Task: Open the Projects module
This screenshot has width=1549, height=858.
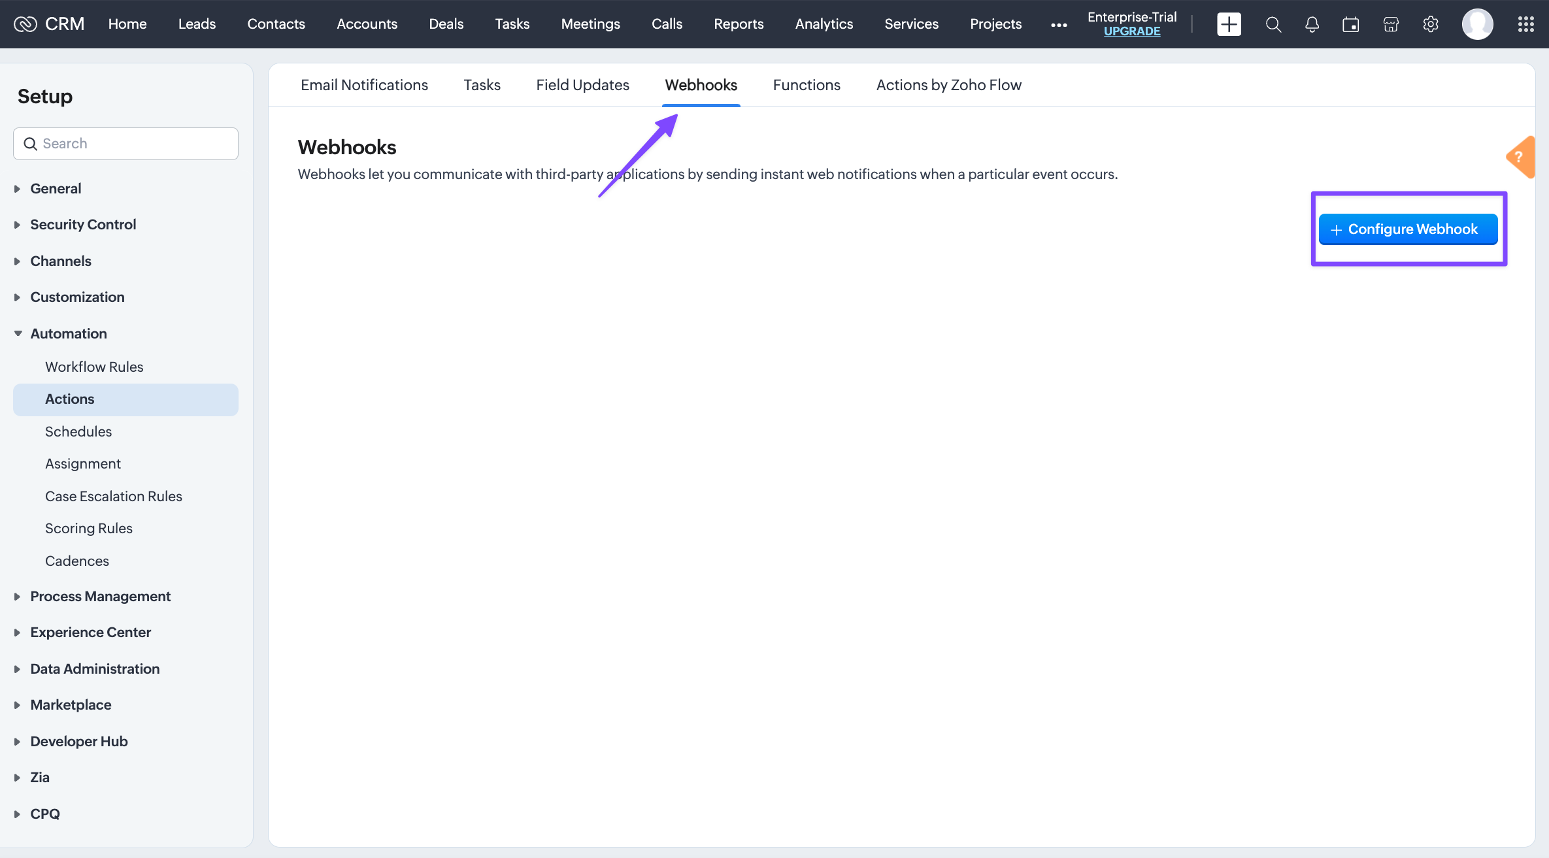Action: (x=995, y=24)
